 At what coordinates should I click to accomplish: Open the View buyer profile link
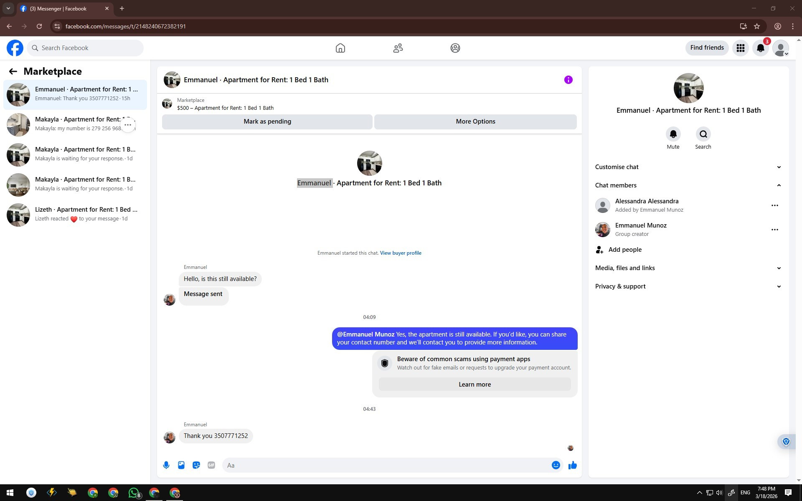(x=400, y=253)
